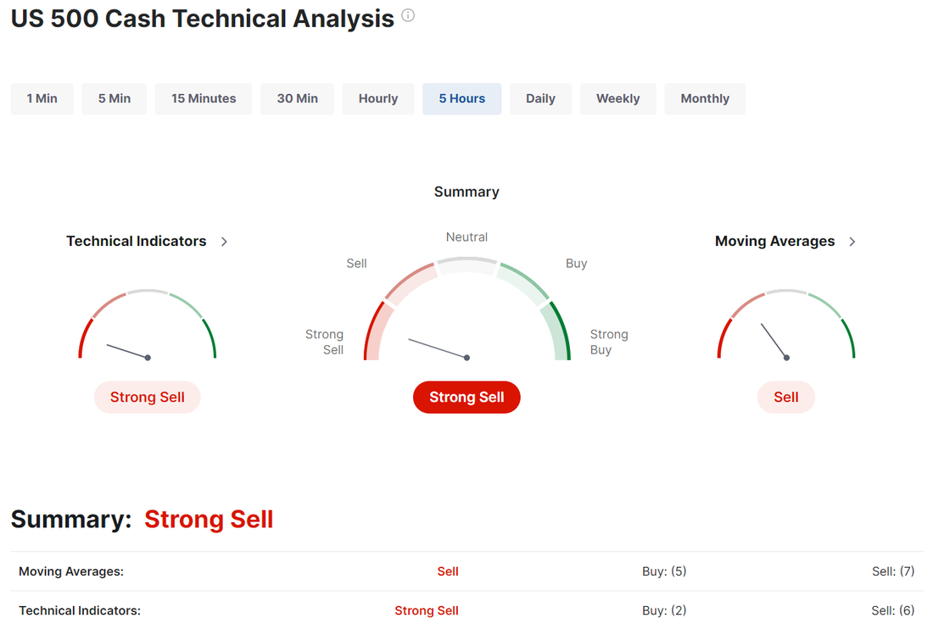The width and height of the screenshot is (933, 629).
Task: Click the Sell badge under Moving Averages
Action: point(786,397)
